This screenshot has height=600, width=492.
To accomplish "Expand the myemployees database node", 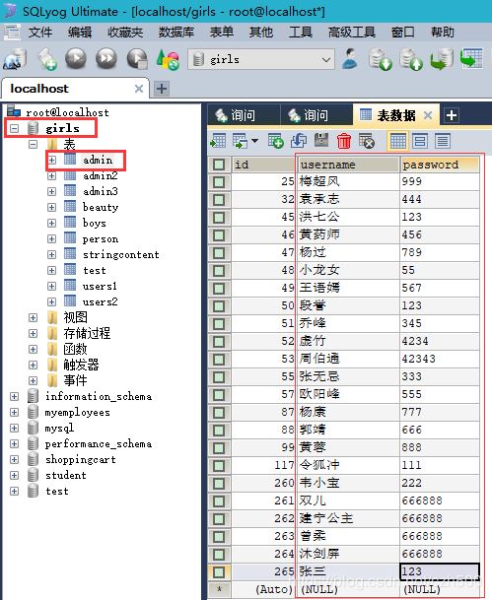I will [14, 412].
